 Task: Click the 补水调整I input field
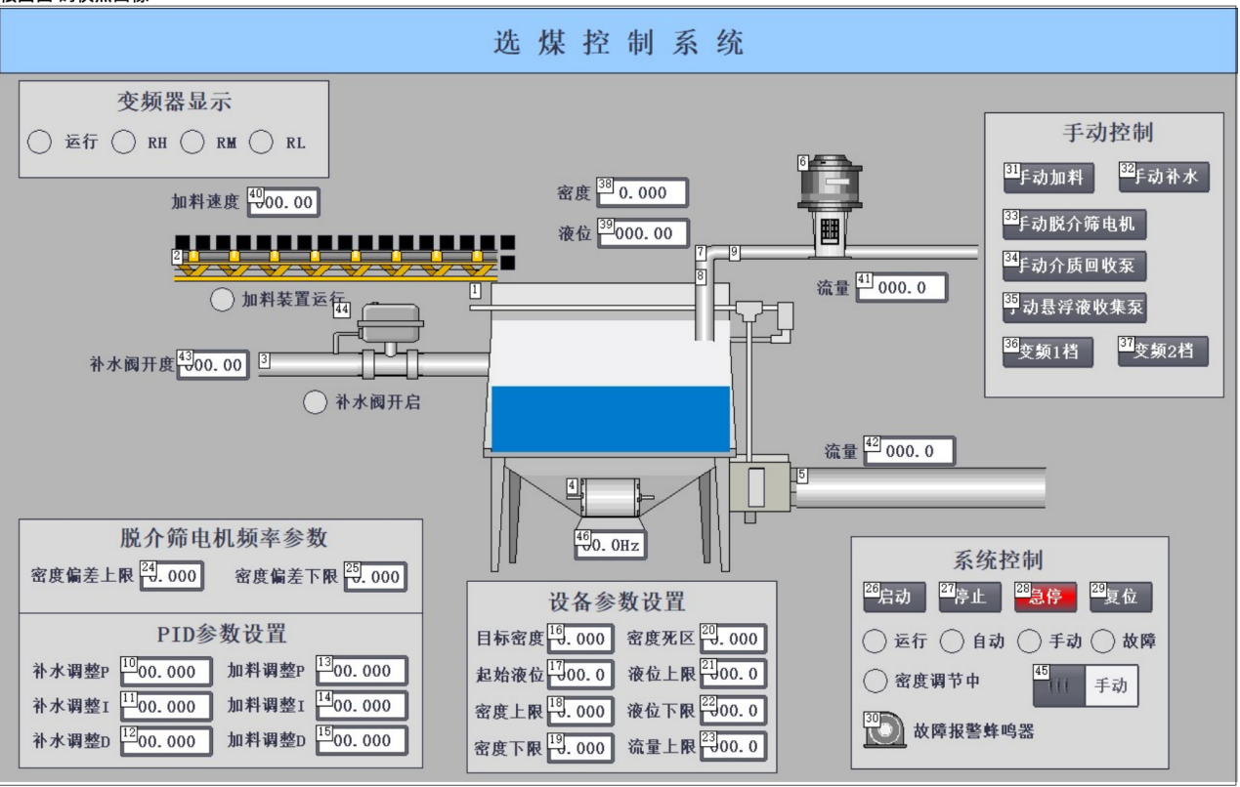click(165, 706)
